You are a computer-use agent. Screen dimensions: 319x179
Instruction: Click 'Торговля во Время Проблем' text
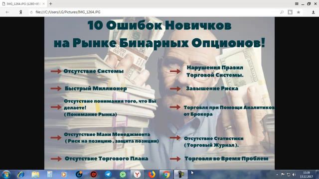[226, 159]
